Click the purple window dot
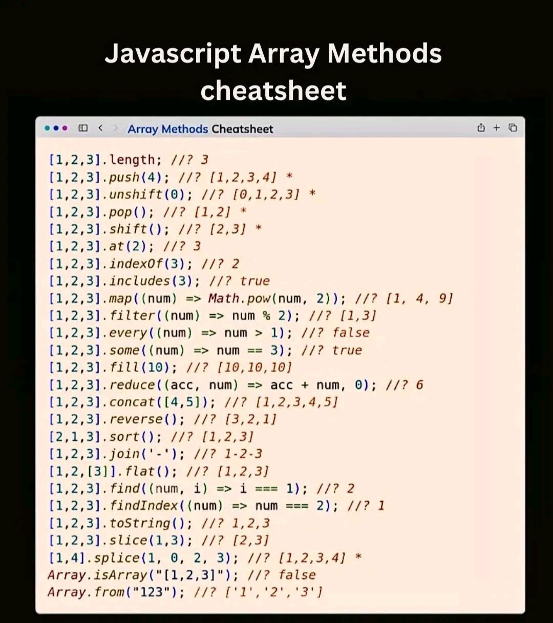Image resolution: width=553 pixels, height=623 pixels. tap(65, 128)
